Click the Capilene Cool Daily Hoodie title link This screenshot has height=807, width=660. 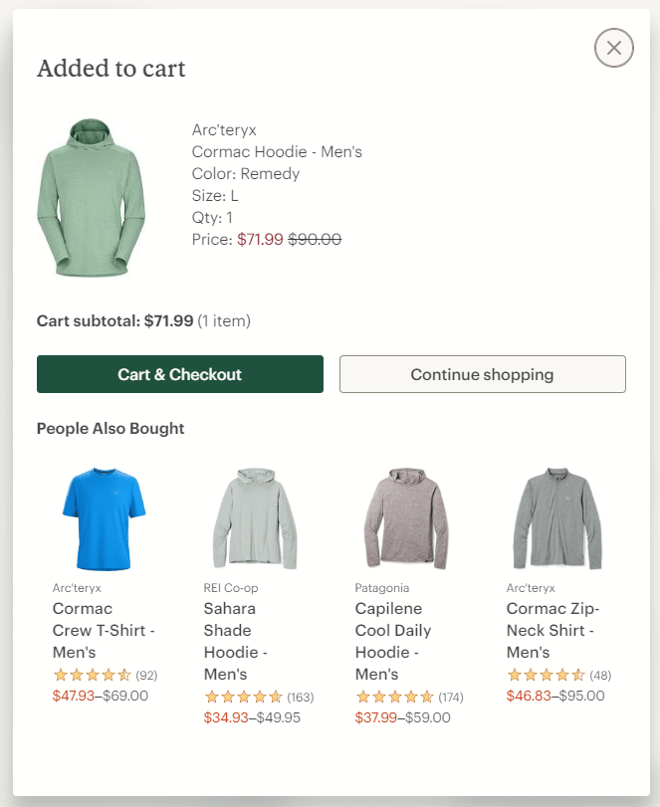[x=393, y=641]
